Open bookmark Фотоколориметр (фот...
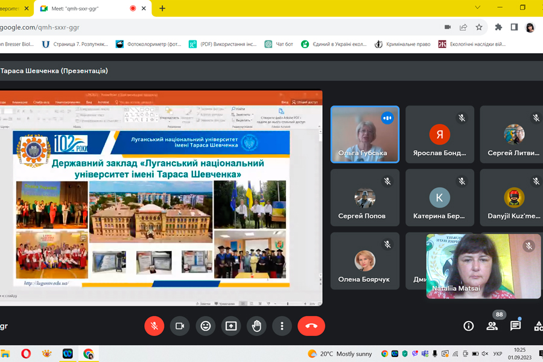The image size is (543, 362). point(148,44)
